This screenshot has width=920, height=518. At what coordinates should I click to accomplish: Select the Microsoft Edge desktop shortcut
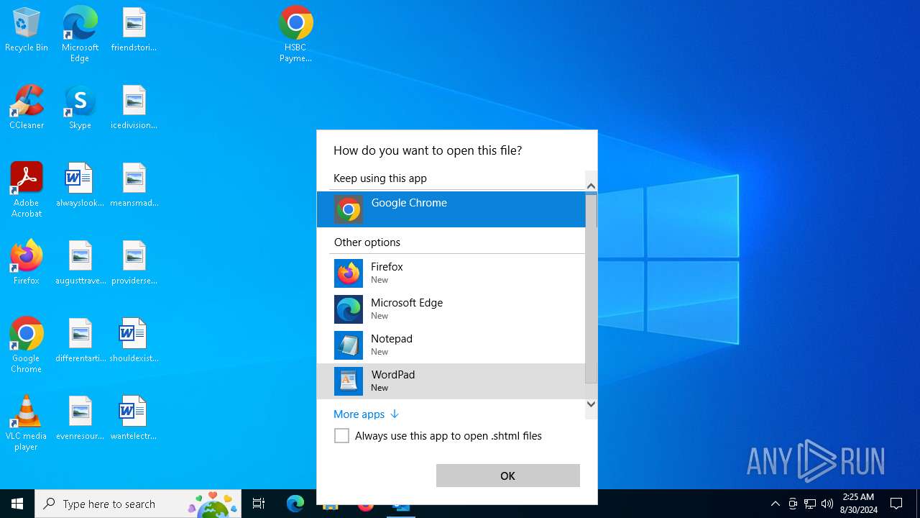[x=80, y=35]
